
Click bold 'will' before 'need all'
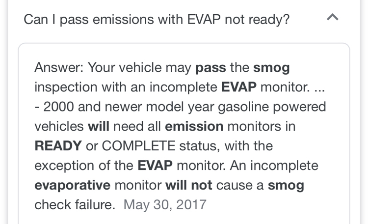(99, 126)
